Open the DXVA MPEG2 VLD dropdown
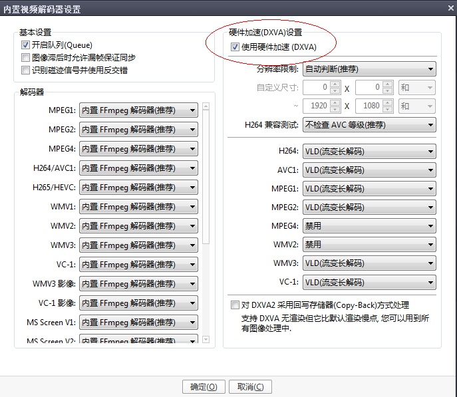Image resolution: width=457 pixels, height=397 pixels. click(369, 207)
